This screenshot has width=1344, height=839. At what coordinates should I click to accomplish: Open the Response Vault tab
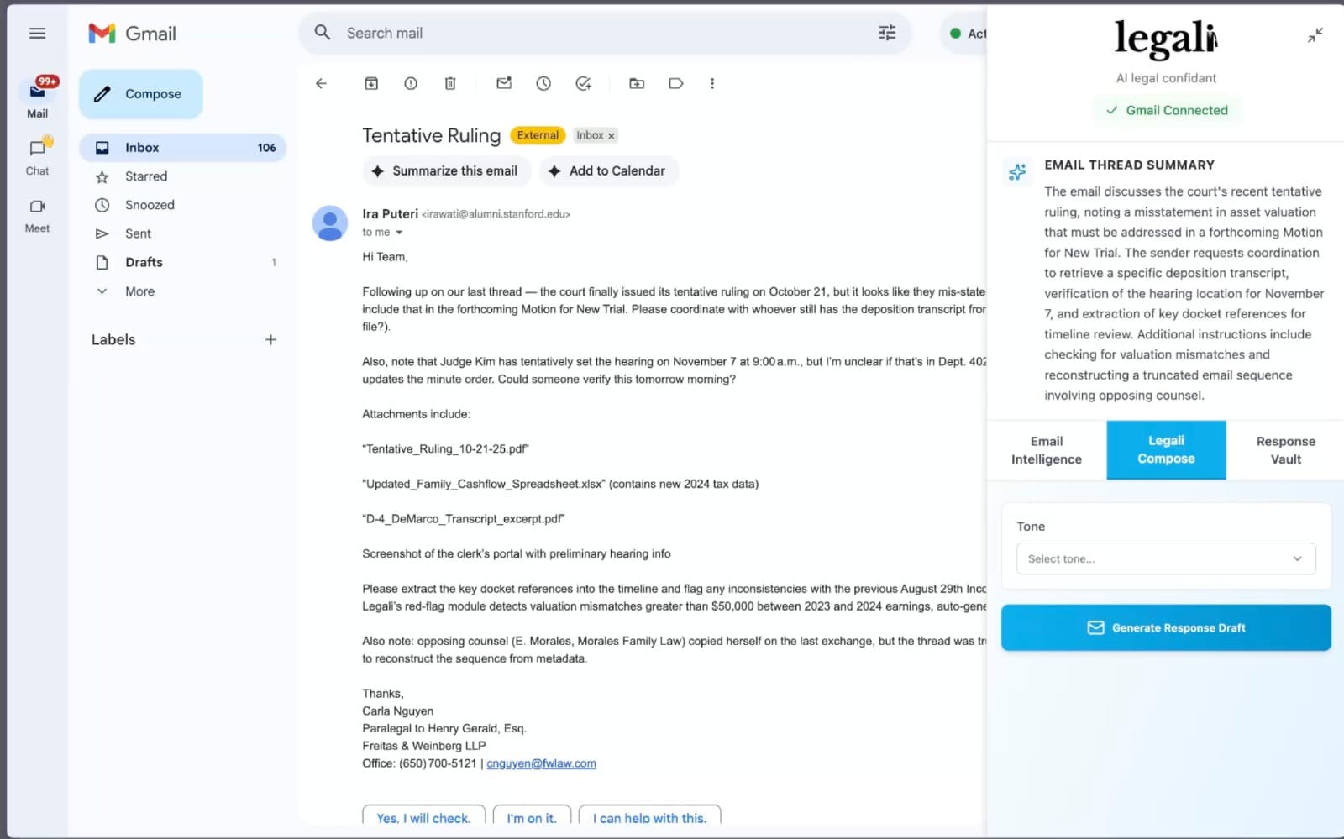pos(1285,450)
